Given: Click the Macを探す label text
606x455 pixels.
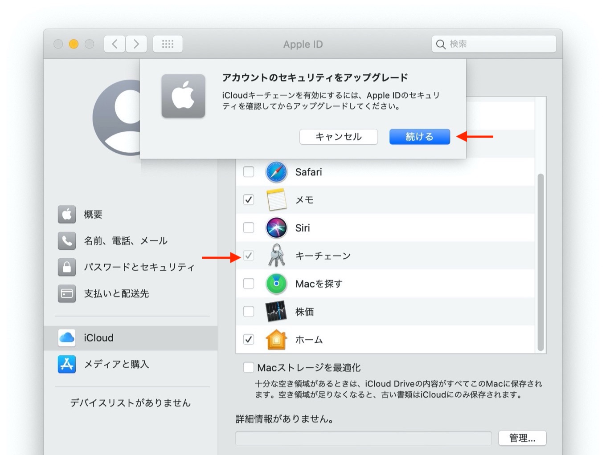Looking at the screenshot, I should (x=319, y=284).
